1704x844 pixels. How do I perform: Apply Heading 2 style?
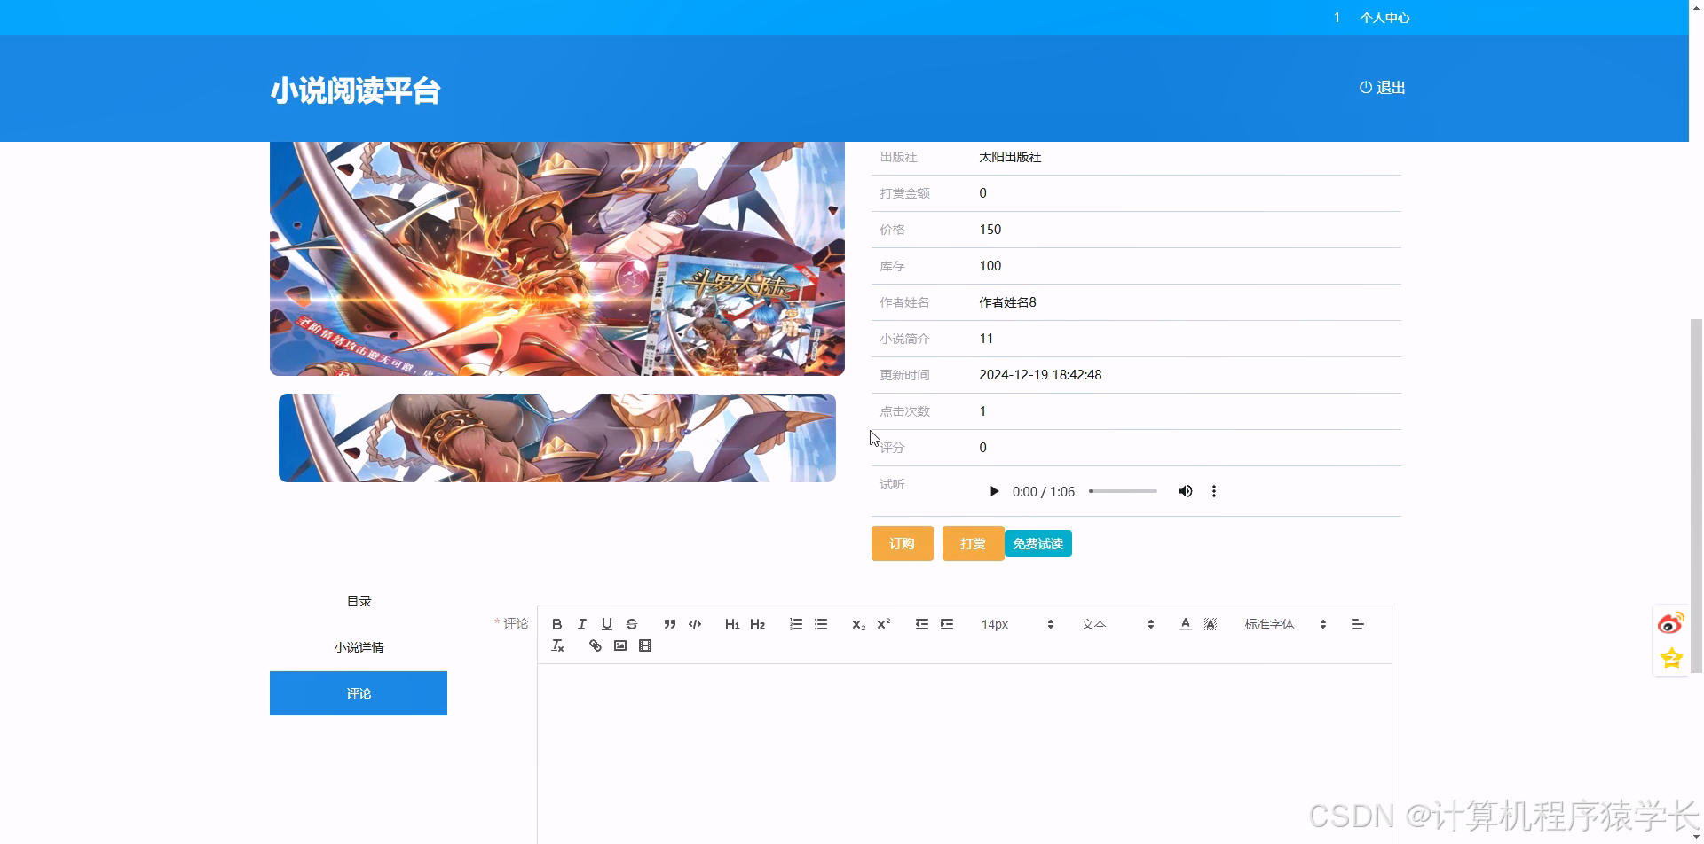[757, 624]
